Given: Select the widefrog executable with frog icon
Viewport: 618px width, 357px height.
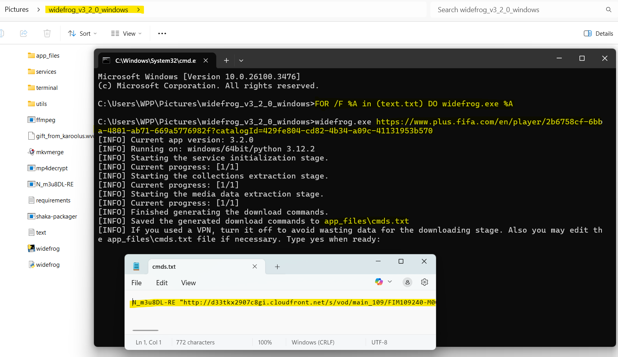Looking at the screenshot, I should (31, 248).
